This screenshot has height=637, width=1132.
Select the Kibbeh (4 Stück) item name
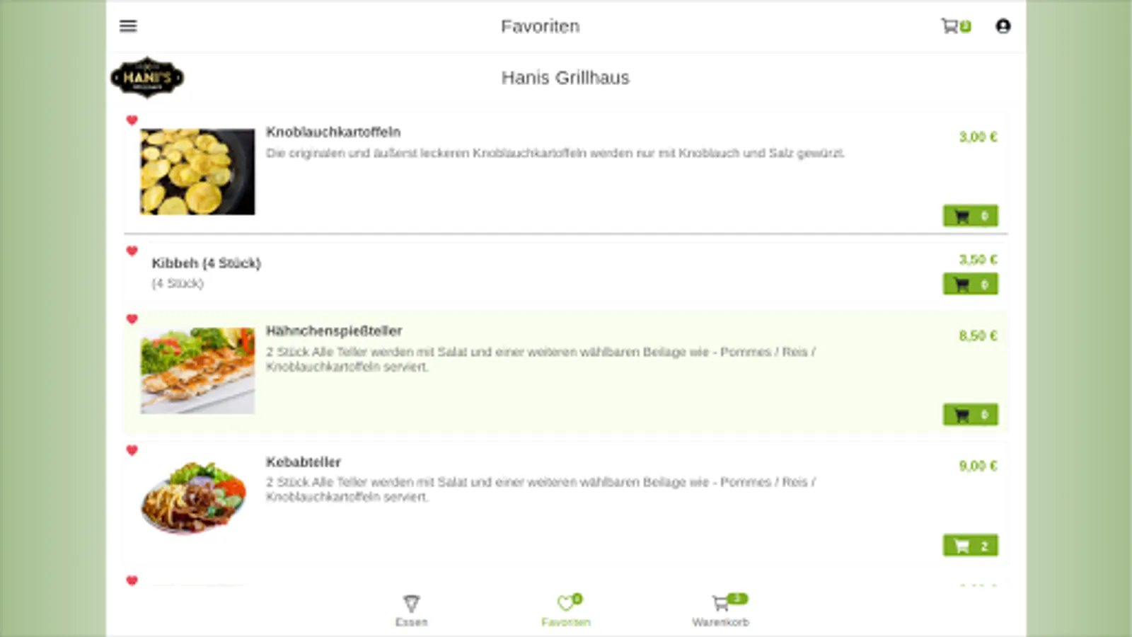coord(207,263)
